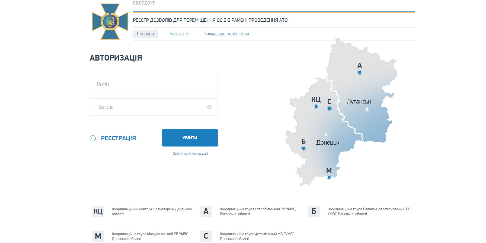
Task: Go to Тимчасове положення page
Action: pyautogui.click(x=226, y=34)
